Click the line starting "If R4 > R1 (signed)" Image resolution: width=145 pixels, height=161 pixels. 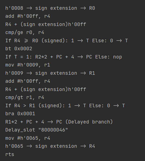pyautogui.click(x=65, y=106)
